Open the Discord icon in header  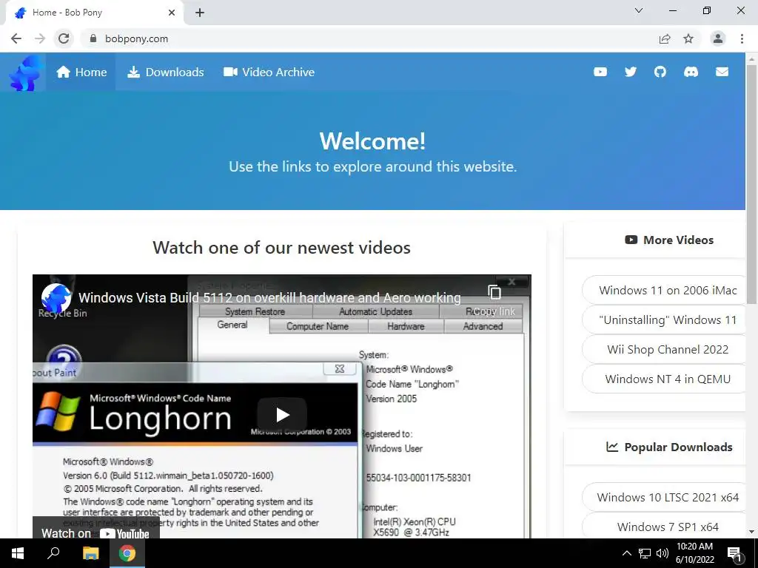691,72
